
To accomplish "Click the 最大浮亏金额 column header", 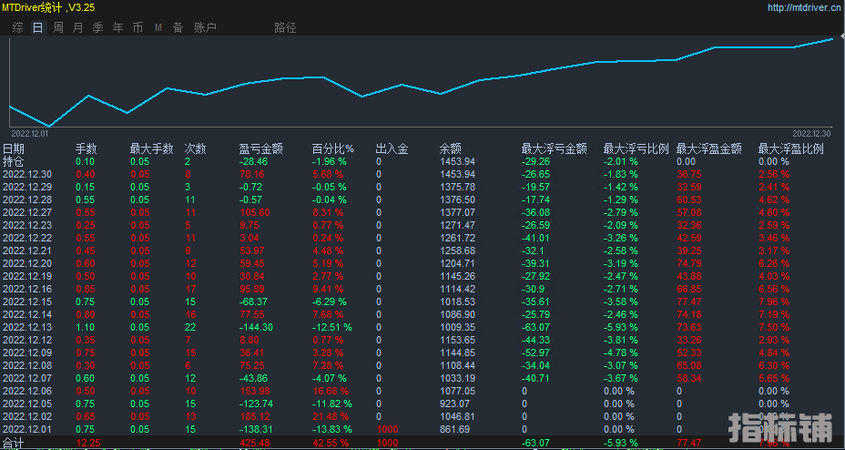I will coord(555,148).
